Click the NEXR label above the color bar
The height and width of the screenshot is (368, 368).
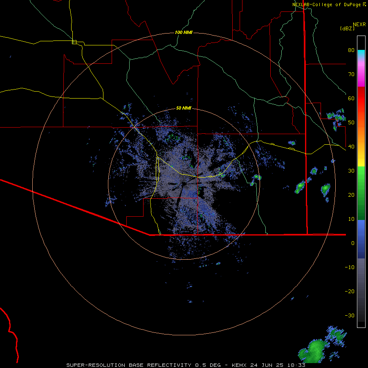pos(359,25)
